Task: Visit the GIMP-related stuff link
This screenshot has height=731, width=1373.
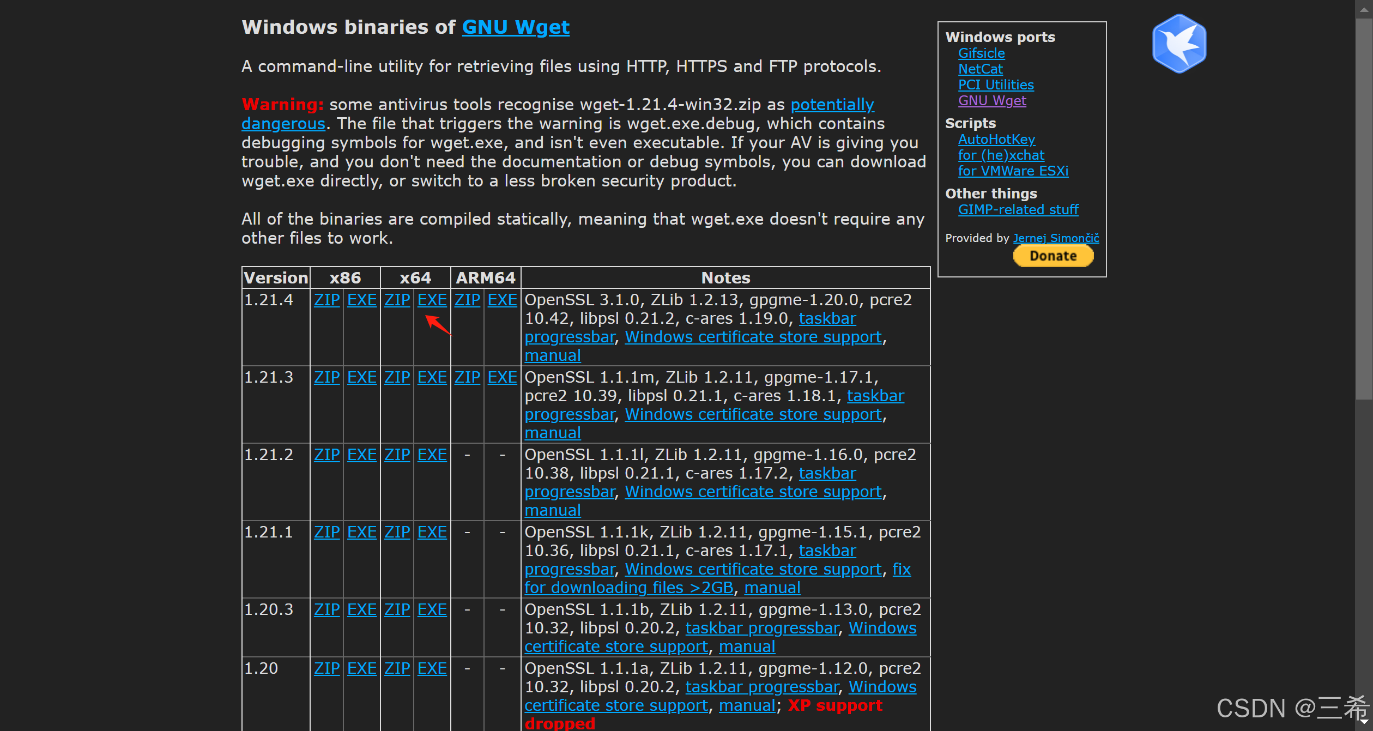Action: pyautogui.click(x=1018, y=210)
